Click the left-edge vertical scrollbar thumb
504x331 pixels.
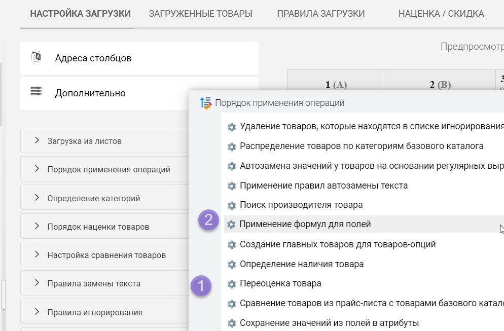pos(4,295)
